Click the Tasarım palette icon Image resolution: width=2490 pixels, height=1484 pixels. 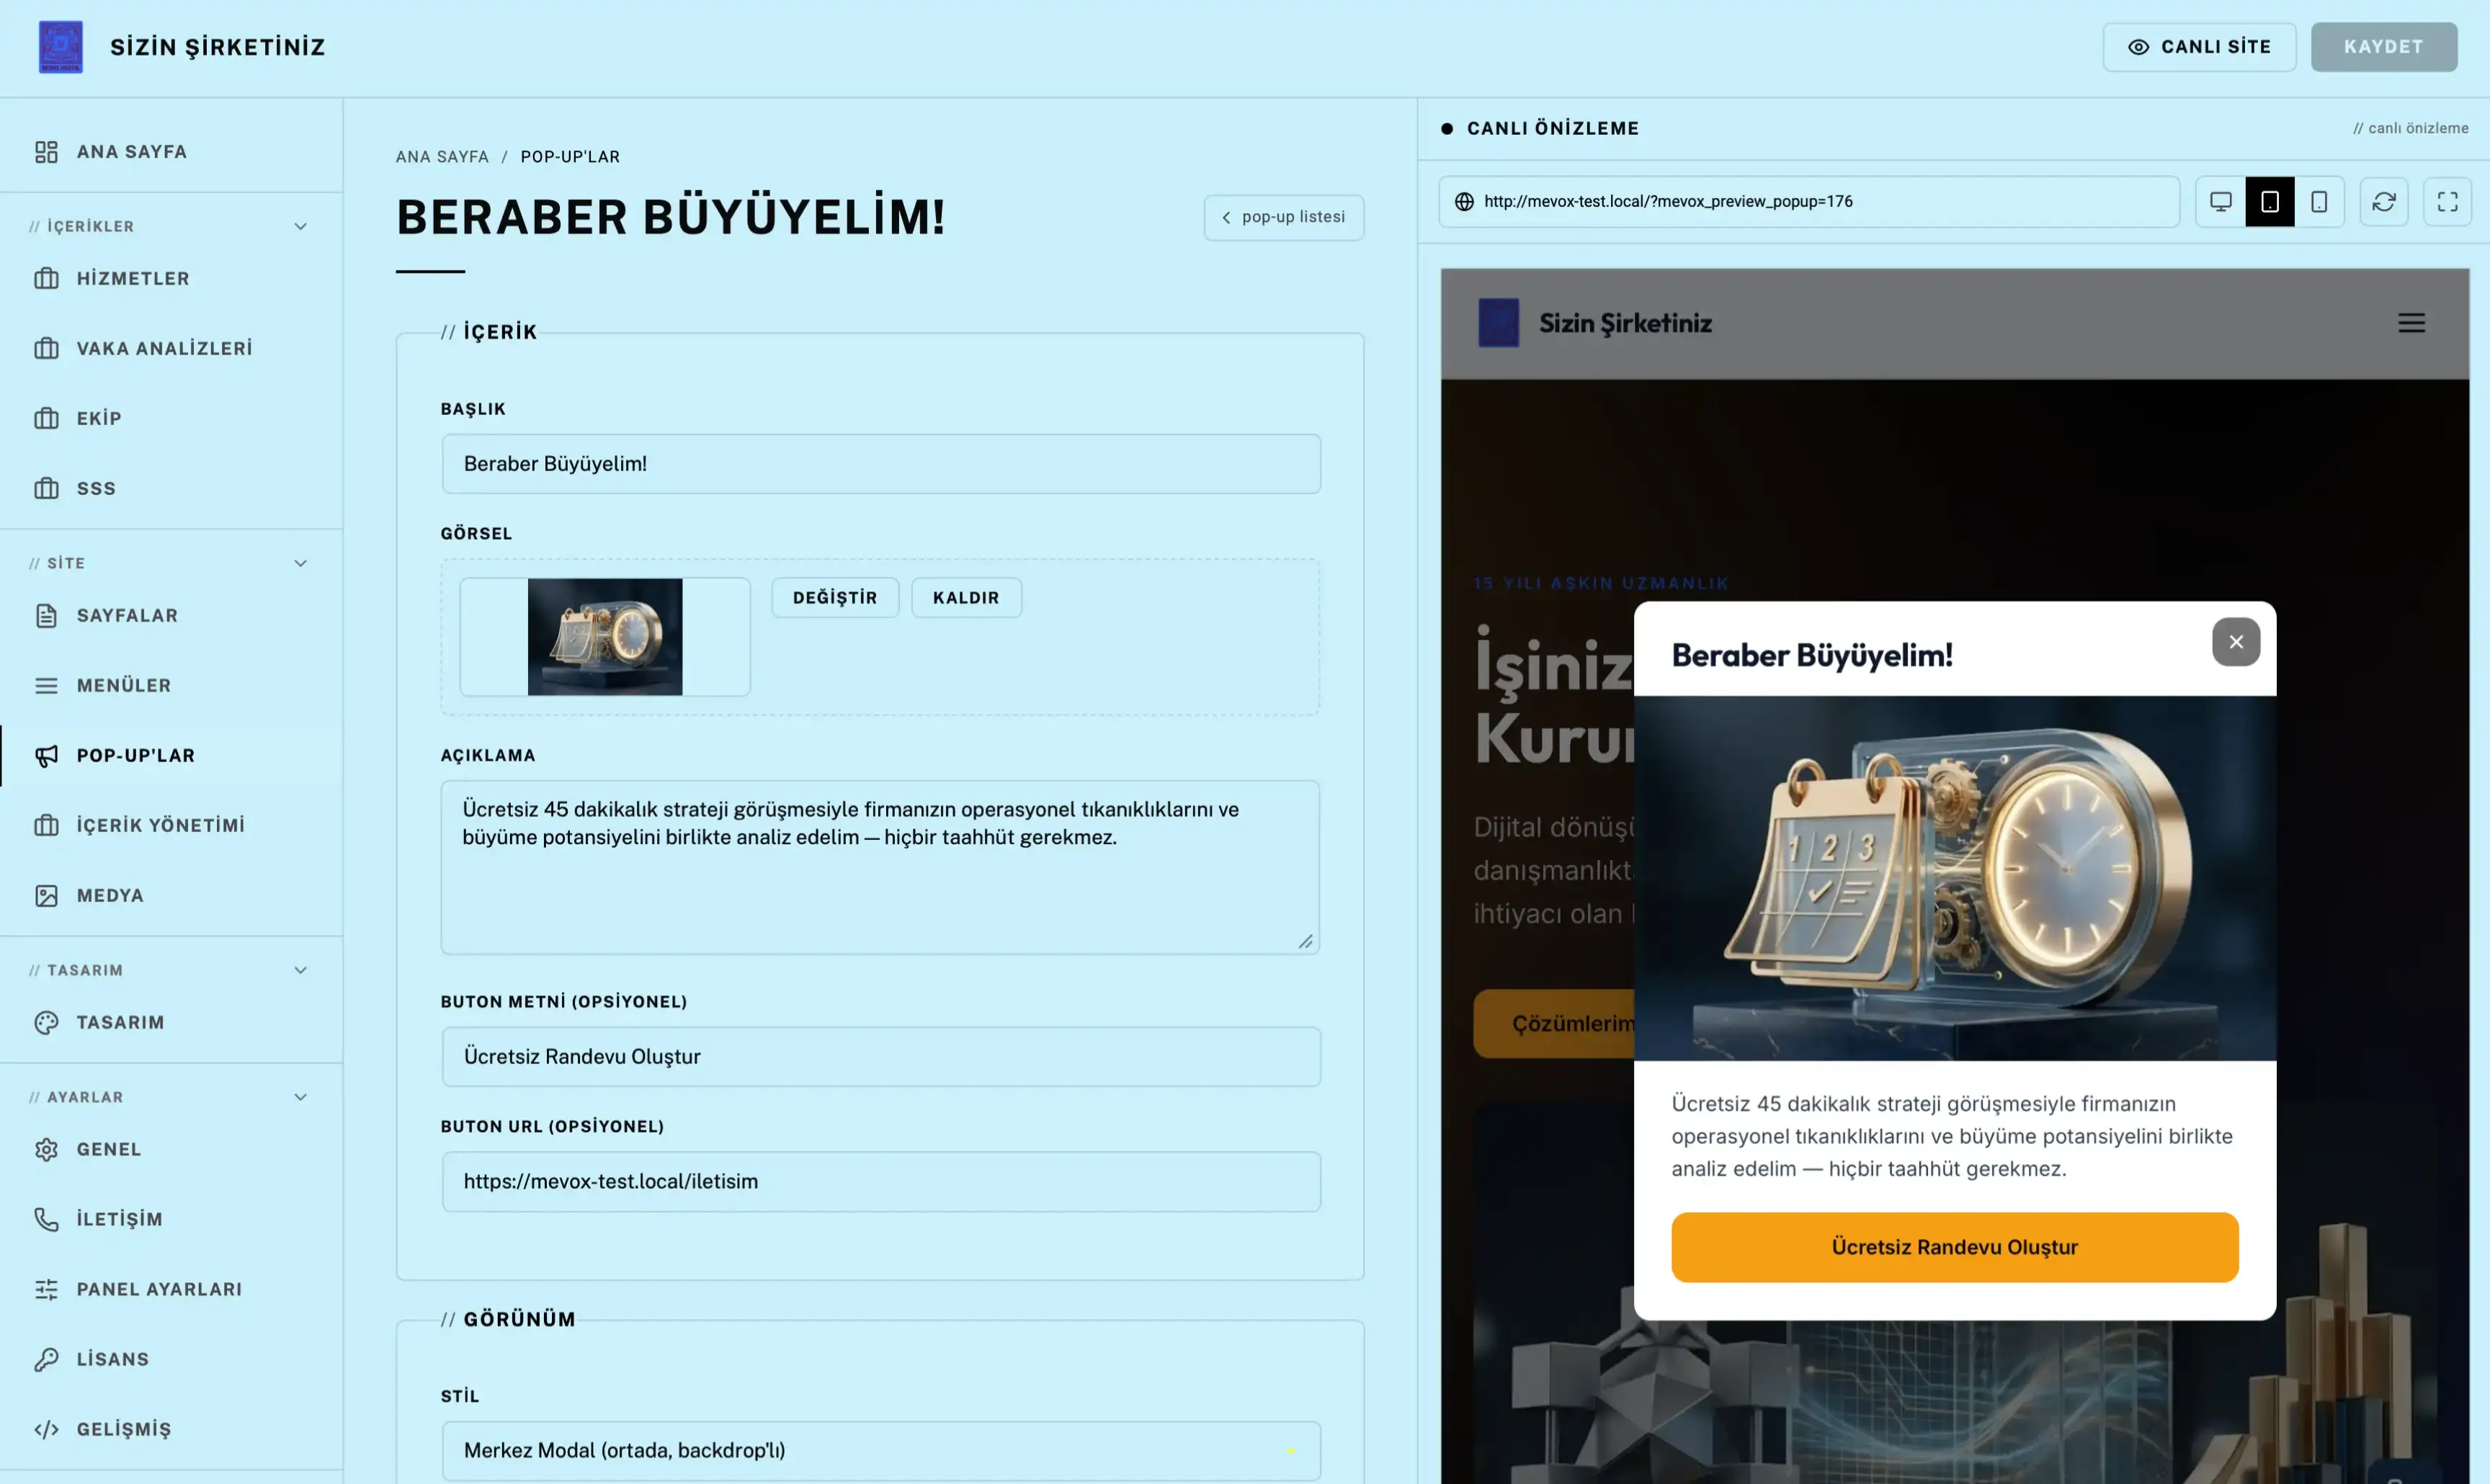[46, 1023]
